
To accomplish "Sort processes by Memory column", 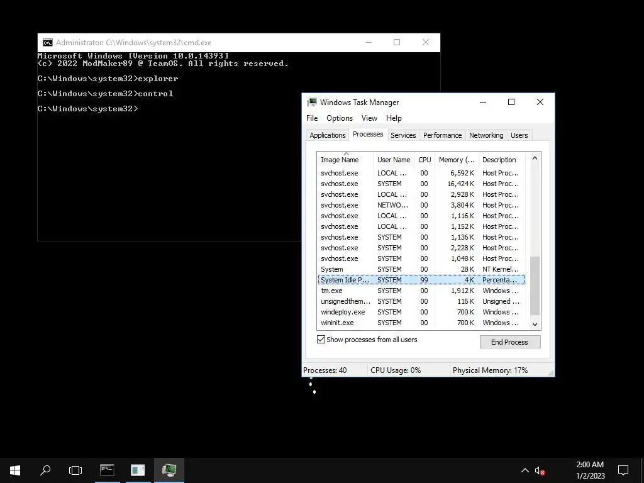I will coord(457,160).
